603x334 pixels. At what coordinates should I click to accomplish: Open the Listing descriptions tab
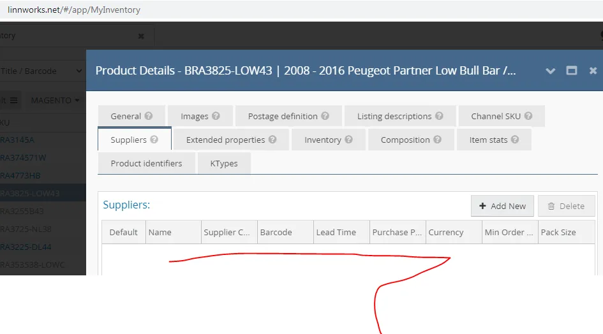pos(400,116)
